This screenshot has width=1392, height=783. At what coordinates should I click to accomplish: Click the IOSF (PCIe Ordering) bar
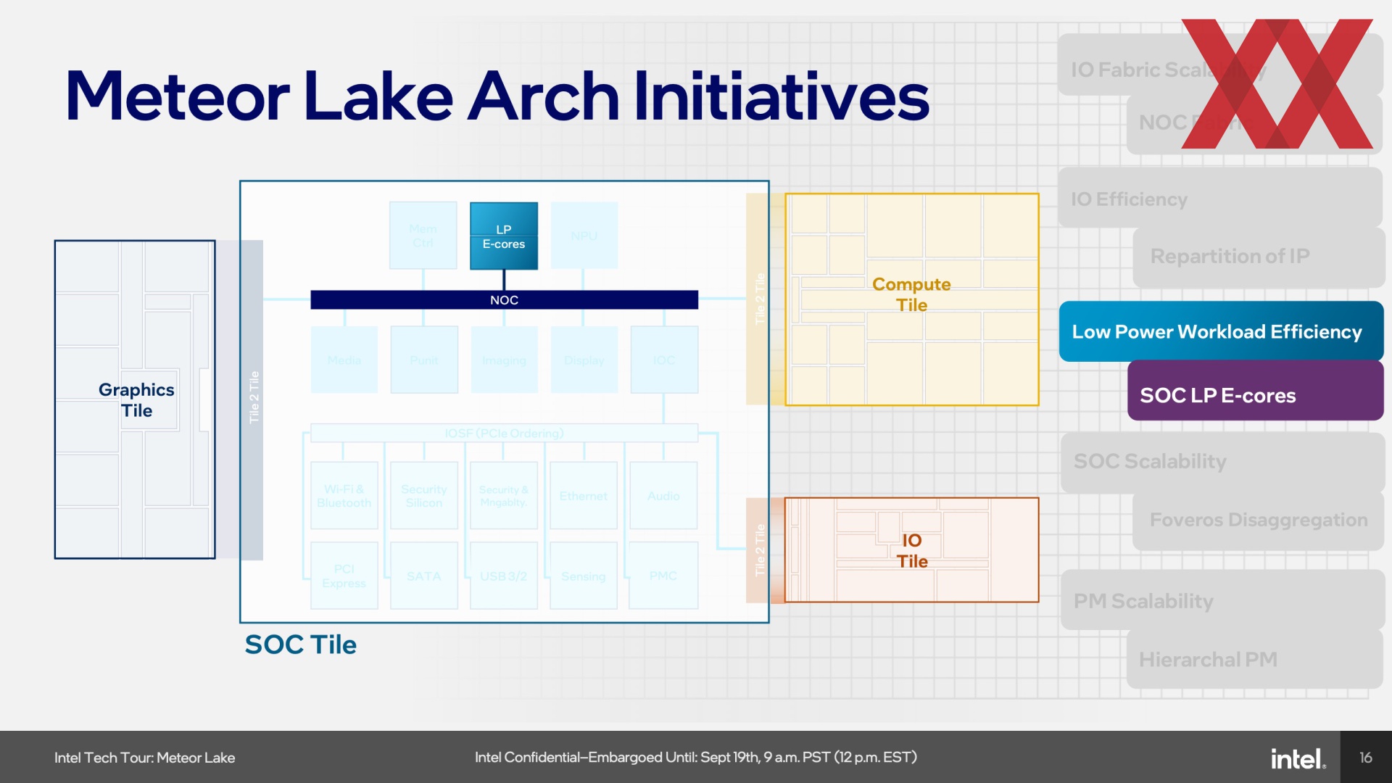point(504,433)
